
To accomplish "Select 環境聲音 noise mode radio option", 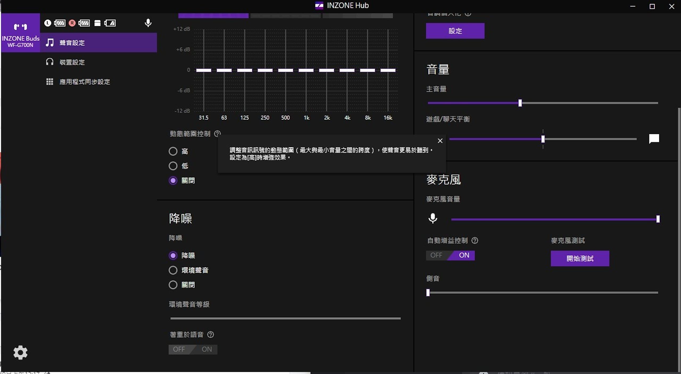I will 173,270.
